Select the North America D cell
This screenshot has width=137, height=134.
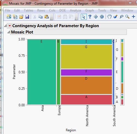pyautogui.click(x=86, y=85)
